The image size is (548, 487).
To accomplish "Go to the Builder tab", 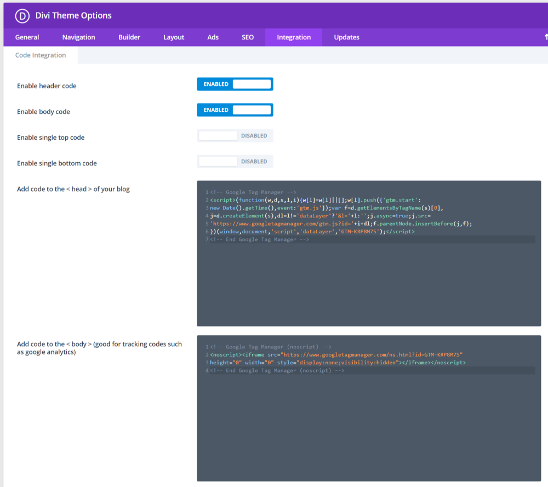I will pyautogui.click(x=129, y=37).
